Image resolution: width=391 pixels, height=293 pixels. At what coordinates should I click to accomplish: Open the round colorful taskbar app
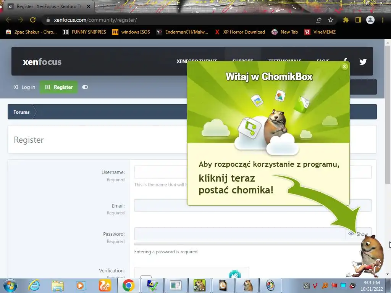(271, 285)
